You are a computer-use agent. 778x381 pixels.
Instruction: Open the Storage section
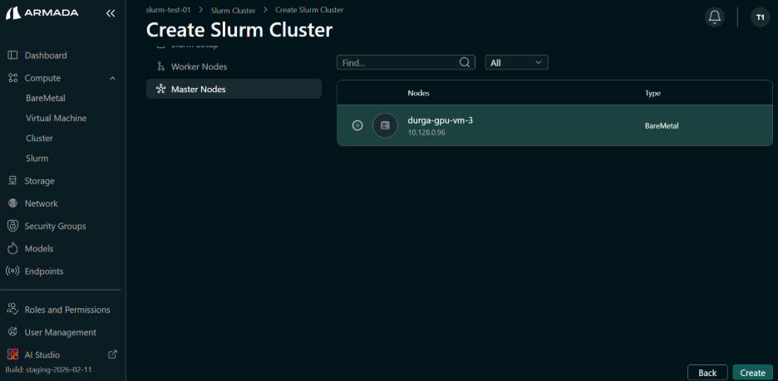point(40,181)
